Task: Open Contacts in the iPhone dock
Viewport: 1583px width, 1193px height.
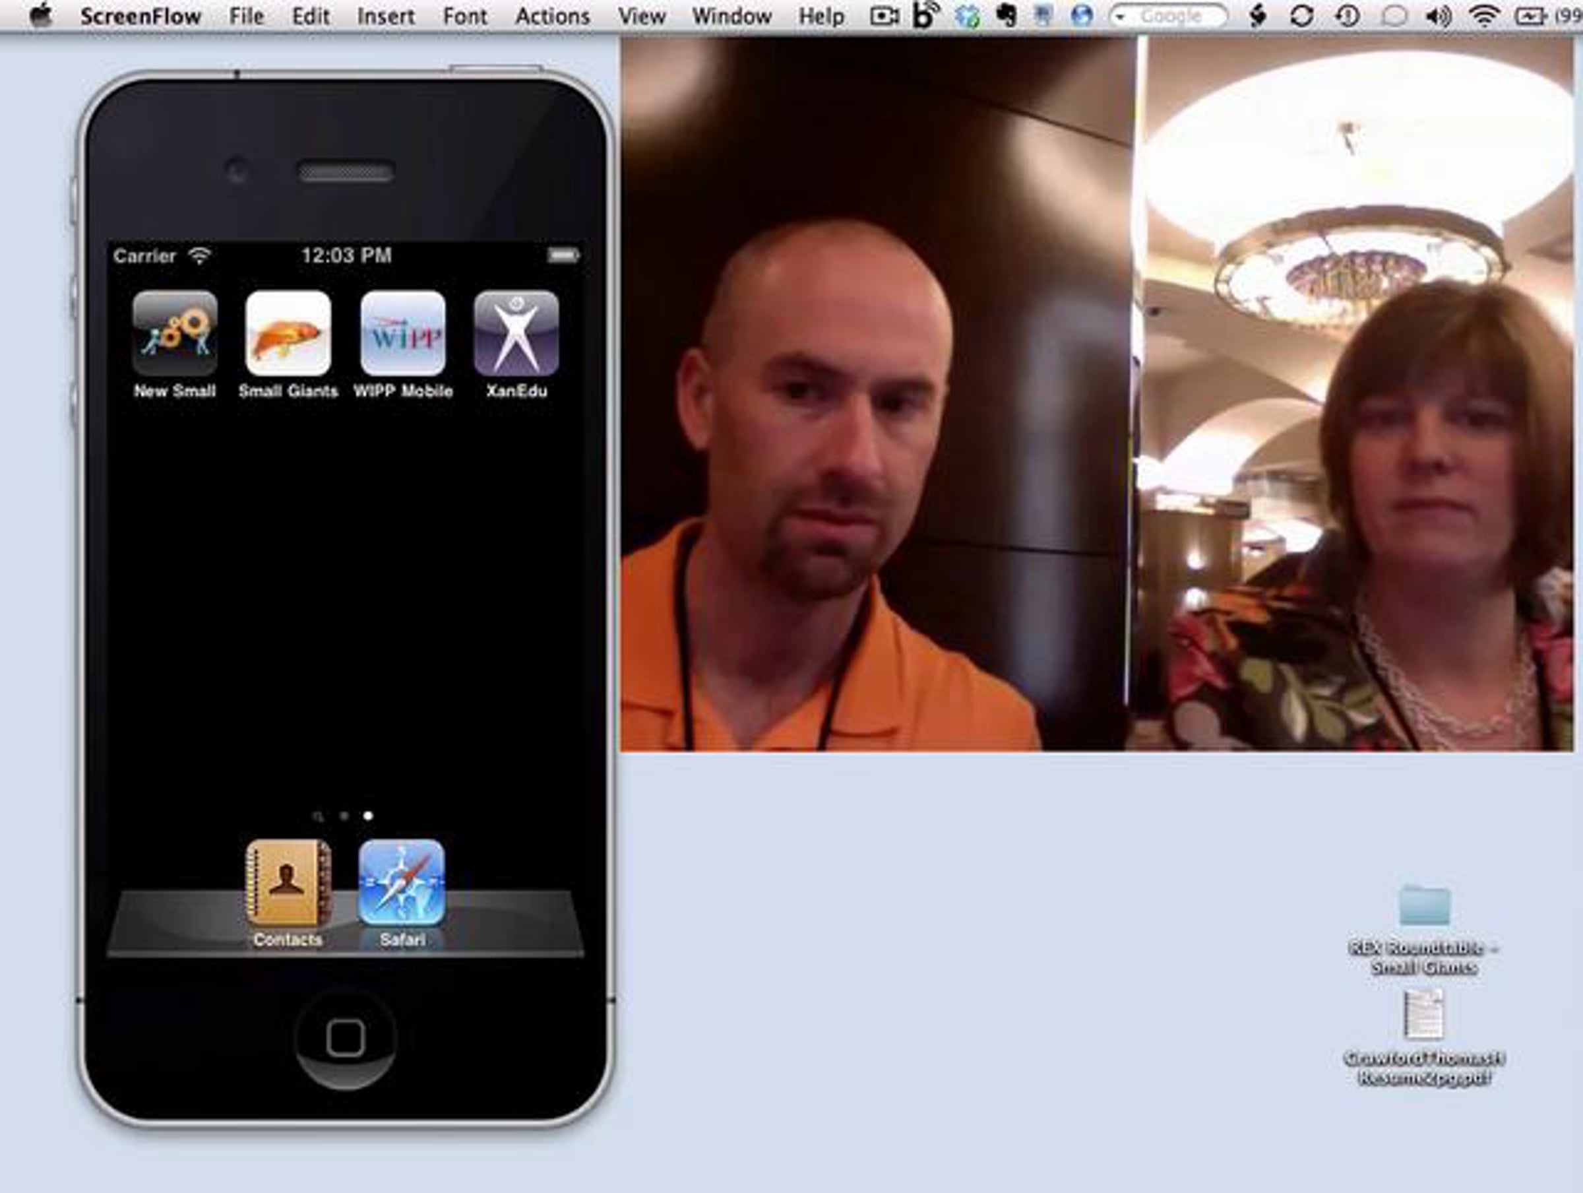Action: (x=288, y=884)
